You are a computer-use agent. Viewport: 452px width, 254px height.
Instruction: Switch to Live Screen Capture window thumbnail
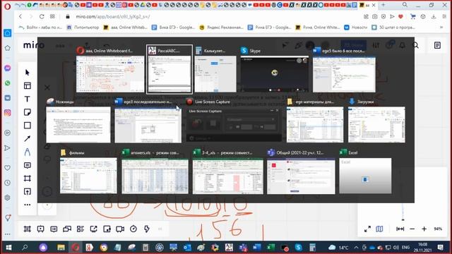234,121
